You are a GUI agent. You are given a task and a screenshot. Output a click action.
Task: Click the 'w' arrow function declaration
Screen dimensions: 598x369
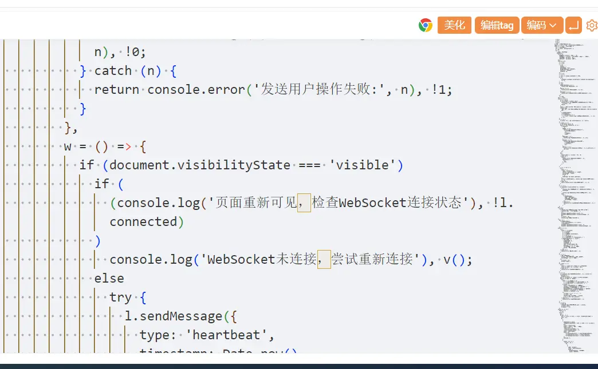coord(68,146)
